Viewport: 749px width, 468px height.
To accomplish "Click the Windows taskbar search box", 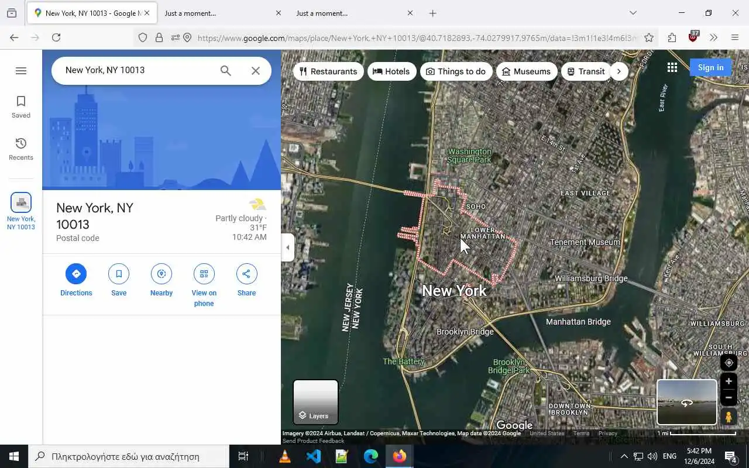I will click(129, 456).
